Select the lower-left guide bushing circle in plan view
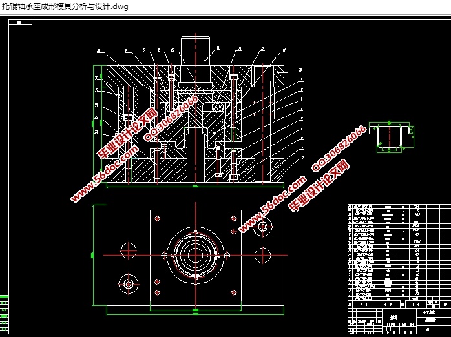Image resolution: width=451 pixels, height=337 pixels. tap(128, 283)
